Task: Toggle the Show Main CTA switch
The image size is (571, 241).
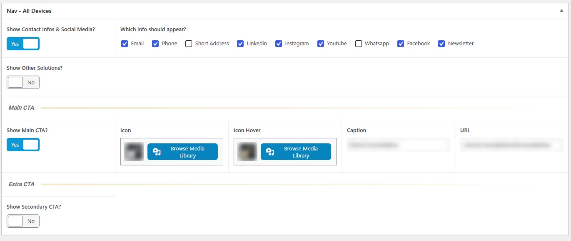Action: pyautogui.click(x=23, y=145)
